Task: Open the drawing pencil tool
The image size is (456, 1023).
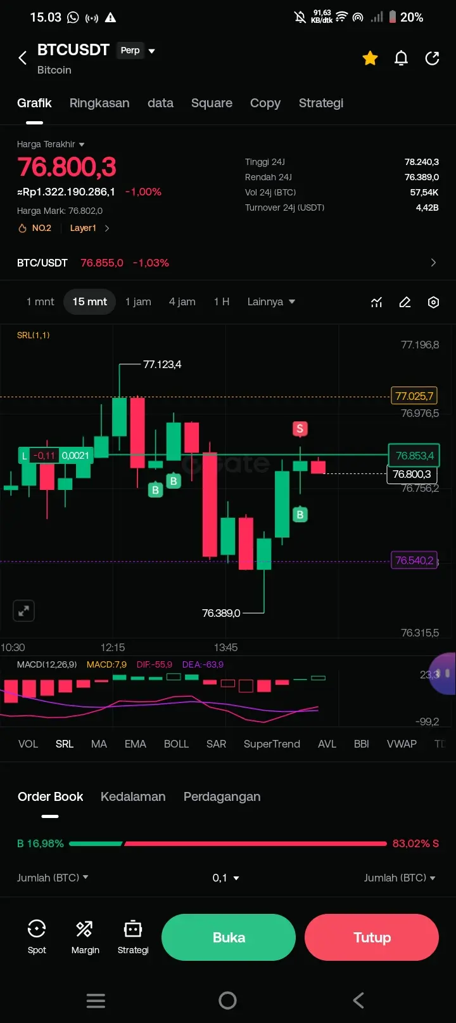Action: pyautogui.click(x=405, y=302)
